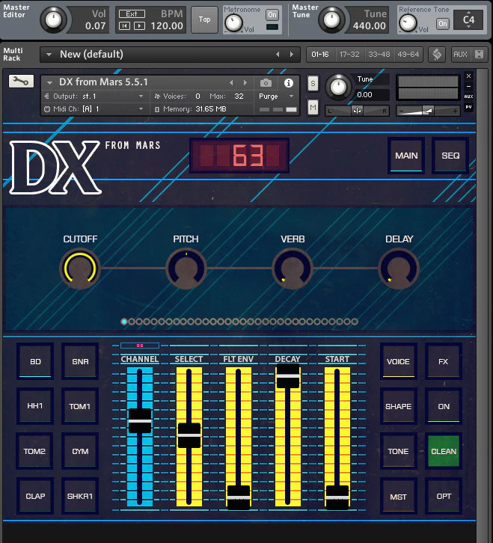Viewport: 493px width, 543px height.
Task: Go to previous multi rack preset
Action: click(278, 55)
